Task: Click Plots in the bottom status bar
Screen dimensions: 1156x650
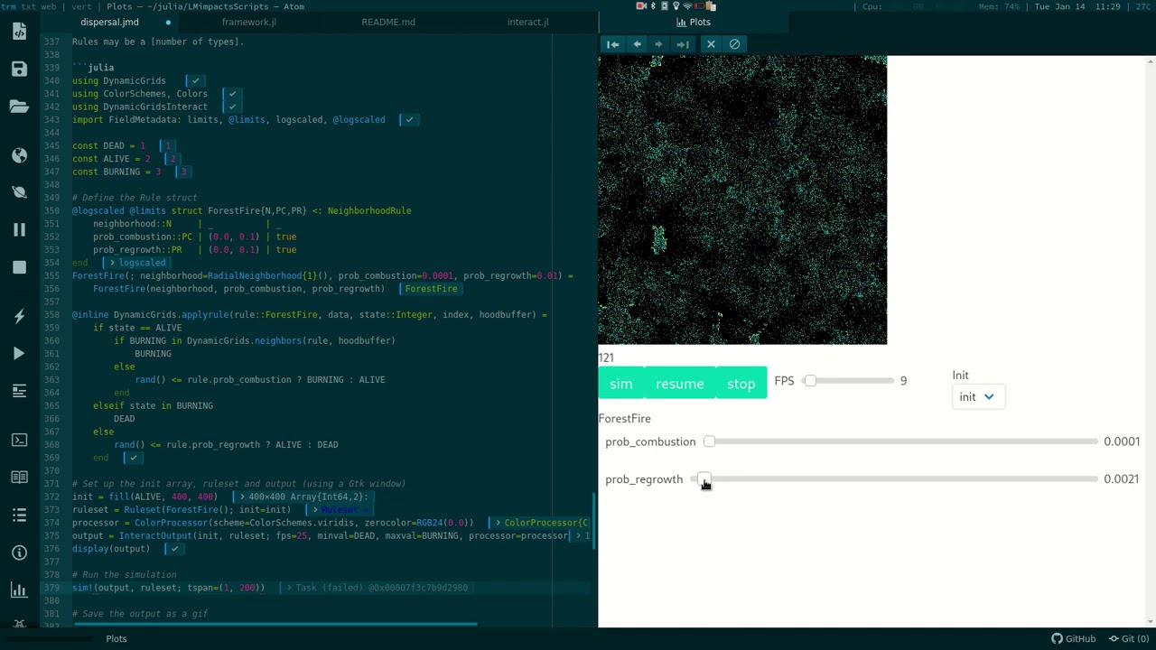Action: click(117, 639)
